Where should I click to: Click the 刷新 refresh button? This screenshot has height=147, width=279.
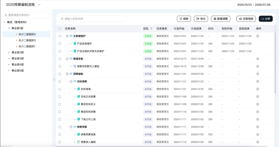184,19
